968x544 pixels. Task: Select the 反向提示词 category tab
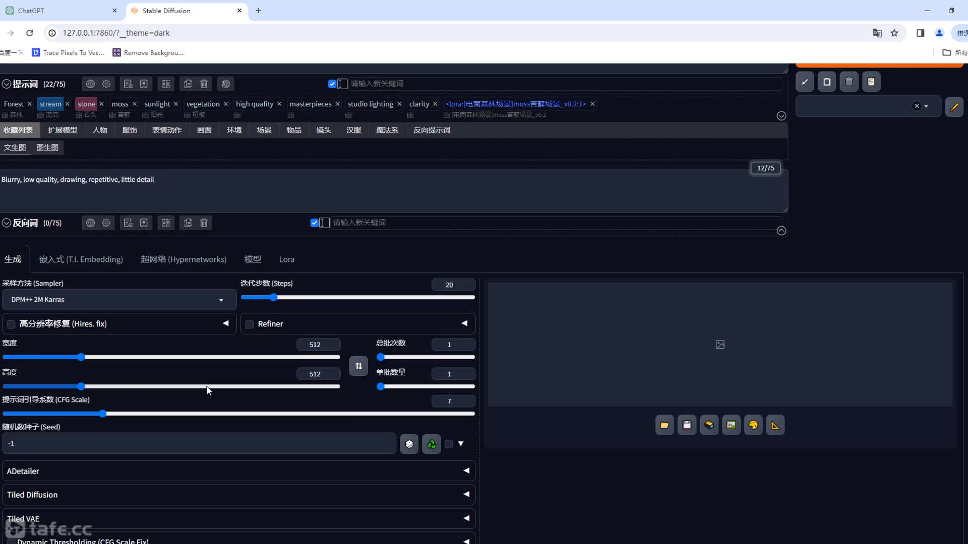pyautogui.click(x=432, y=130)
